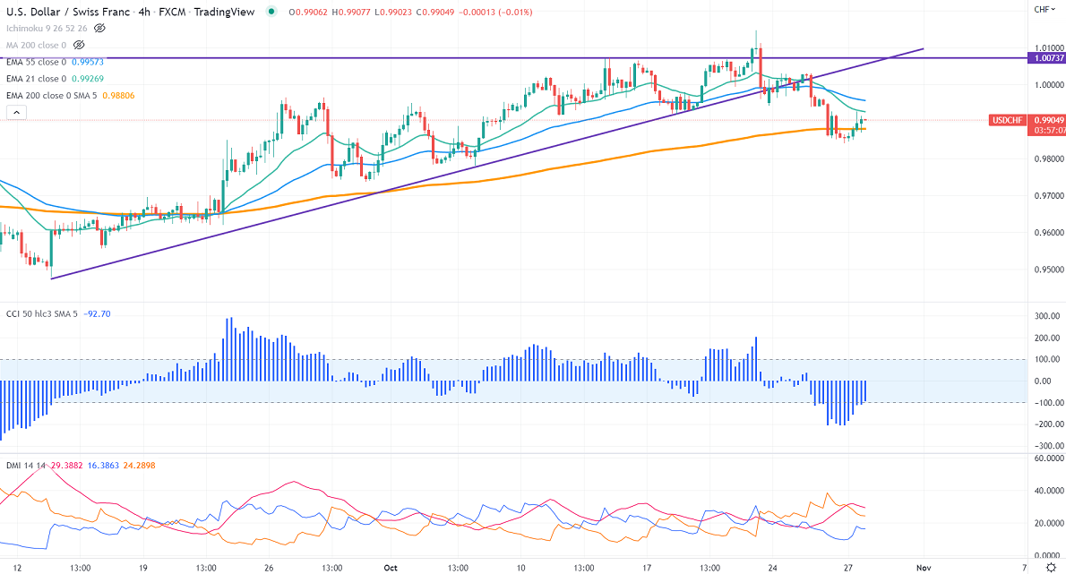Collapse the indicator legend with the chevron button

(16, 113)
